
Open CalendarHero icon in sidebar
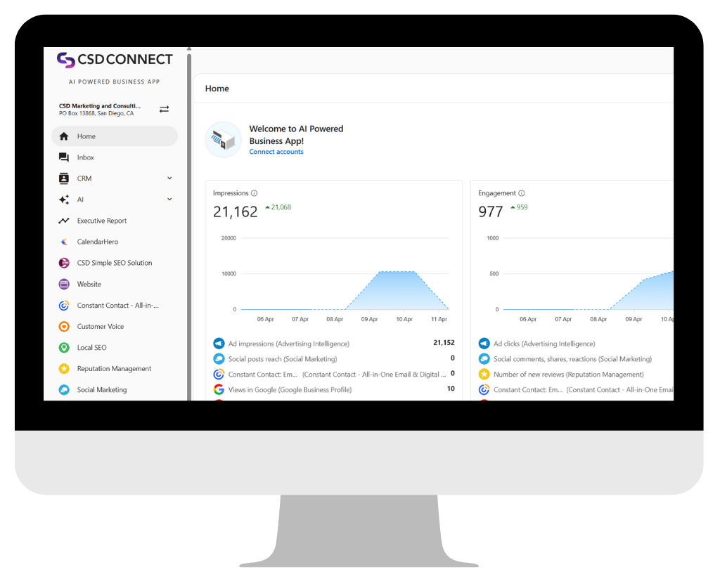64,242
